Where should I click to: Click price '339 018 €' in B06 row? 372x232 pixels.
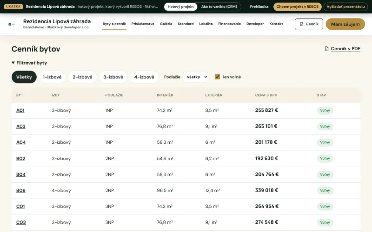pos(266,190)
